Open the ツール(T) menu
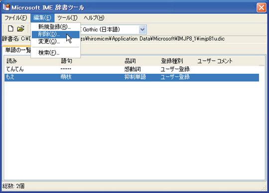The width and height of the screenshot is (269, 193). coord(67,17)
